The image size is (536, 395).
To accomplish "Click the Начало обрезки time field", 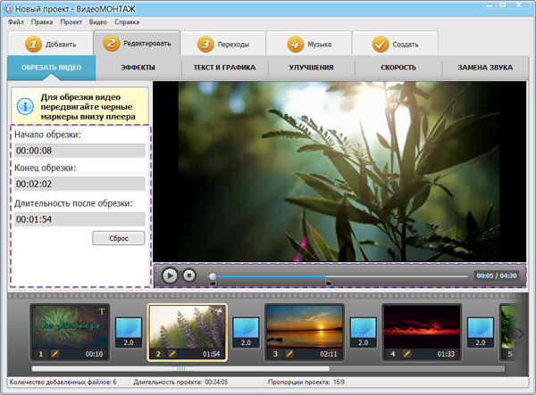I will point(80,151).
